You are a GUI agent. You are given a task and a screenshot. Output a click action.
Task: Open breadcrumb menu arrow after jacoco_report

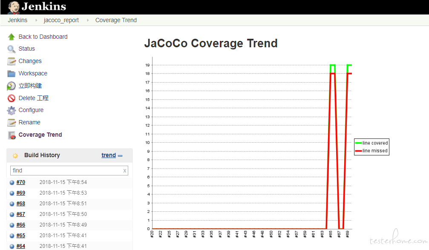88,20
